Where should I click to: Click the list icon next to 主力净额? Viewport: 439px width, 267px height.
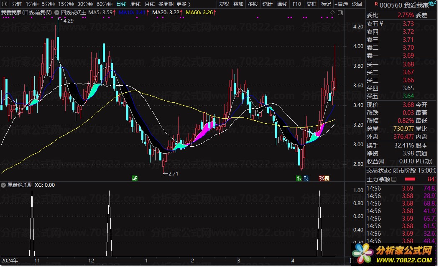coord(394,179)
